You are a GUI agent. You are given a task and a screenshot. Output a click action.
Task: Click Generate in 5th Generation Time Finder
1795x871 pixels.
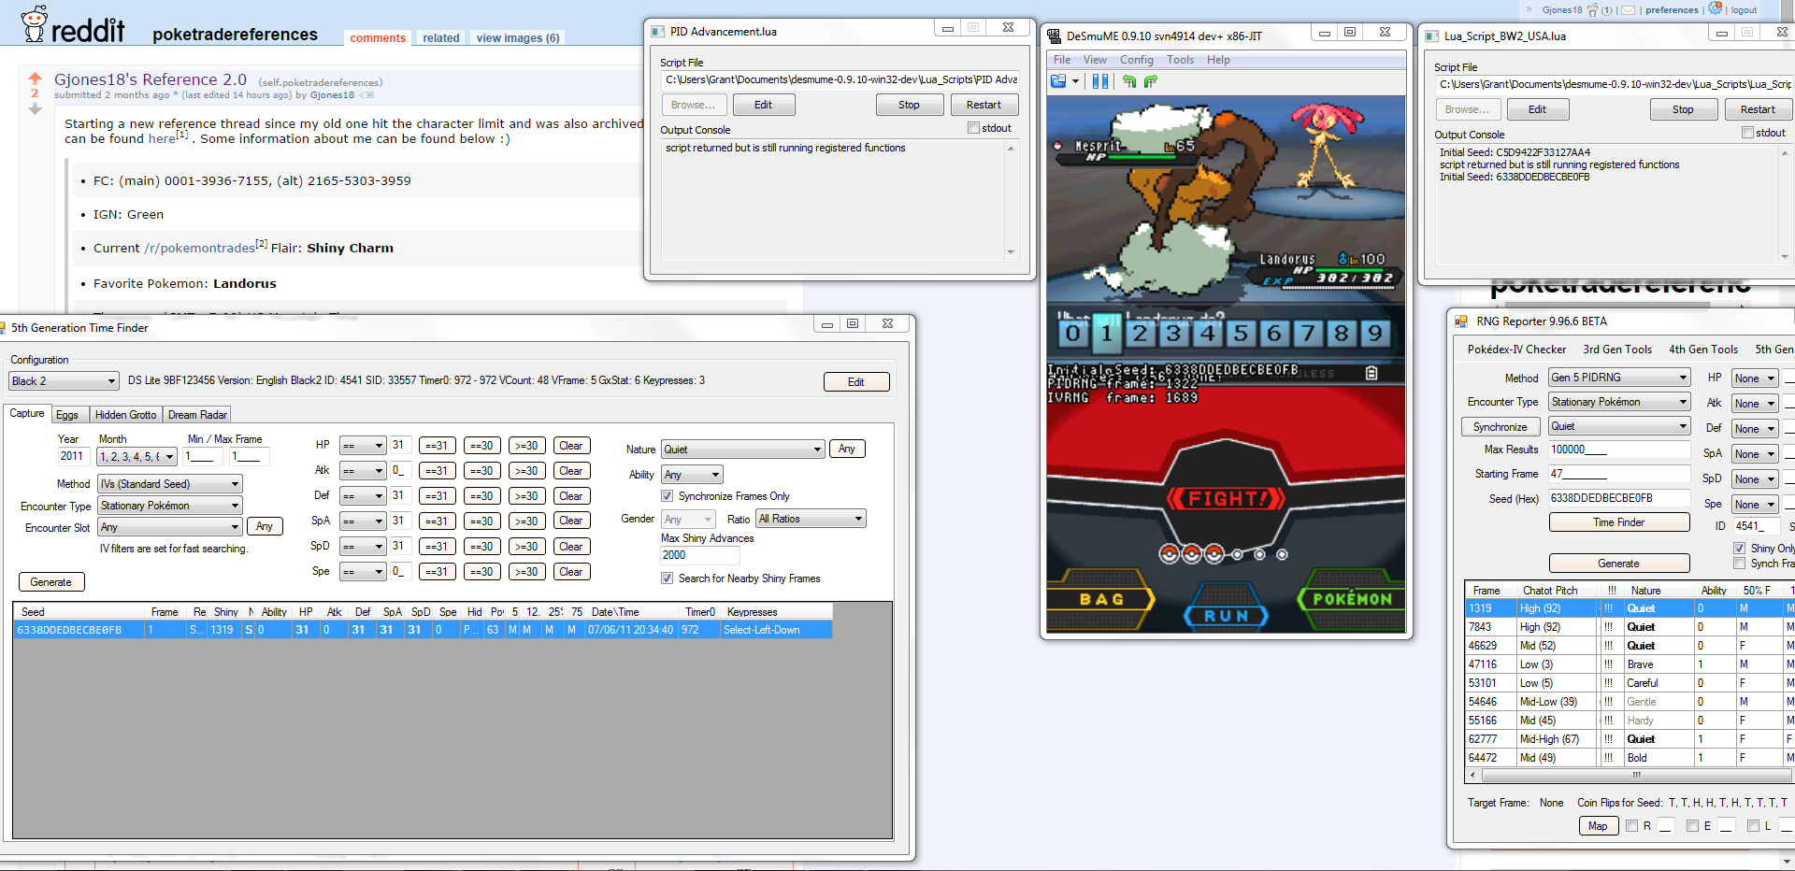(51, 582)
